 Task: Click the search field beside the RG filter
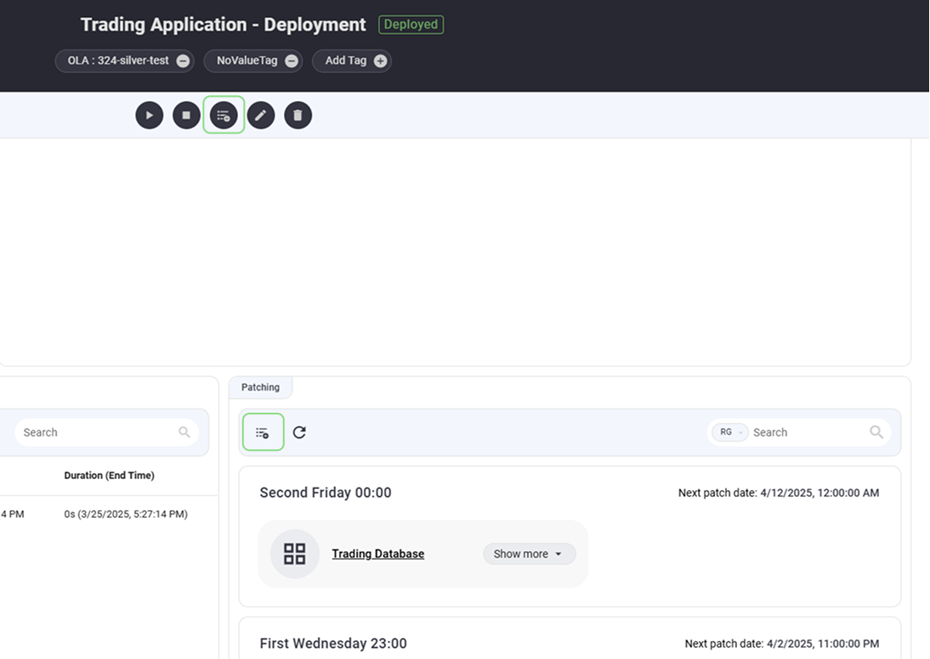pyautogui.click(x=806, y=432)
